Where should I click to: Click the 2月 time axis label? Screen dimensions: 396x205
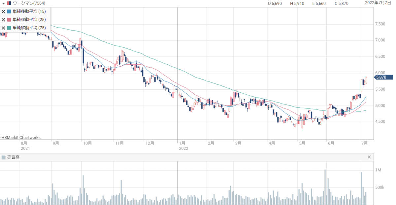coord(211,143)
